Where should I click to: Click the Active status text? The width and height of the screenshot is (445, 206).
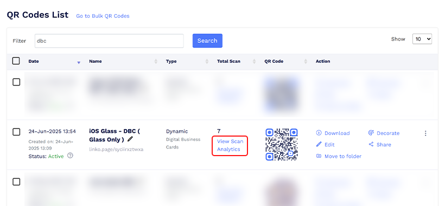coord(56,156)
